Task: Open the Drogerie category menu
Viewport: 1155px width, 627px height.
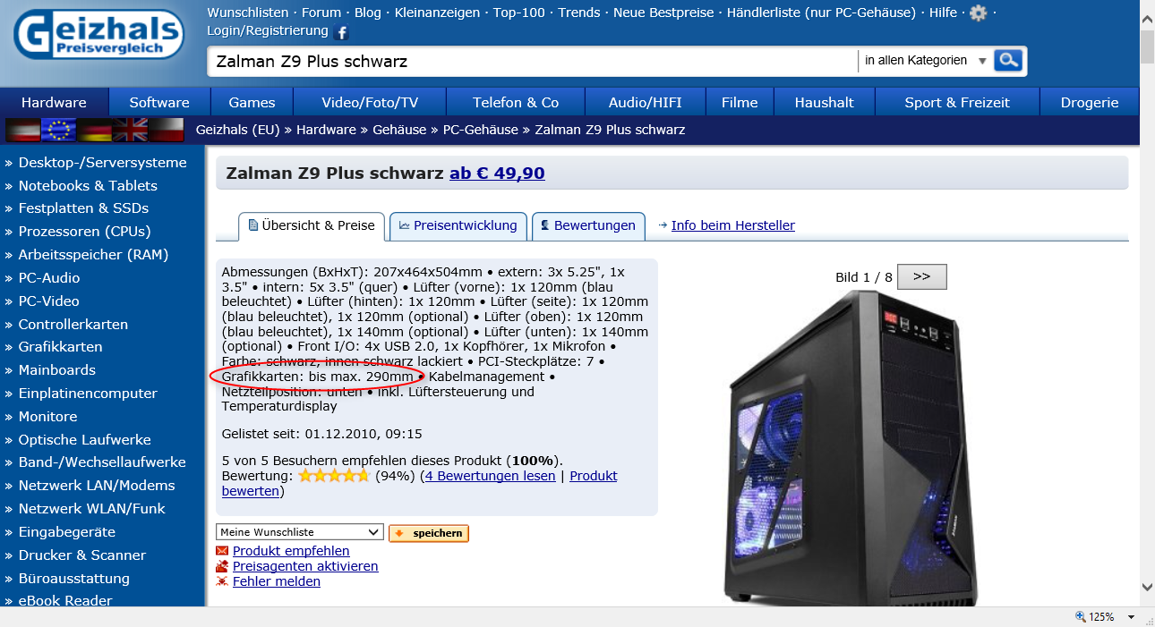Action: point(1090,102)
